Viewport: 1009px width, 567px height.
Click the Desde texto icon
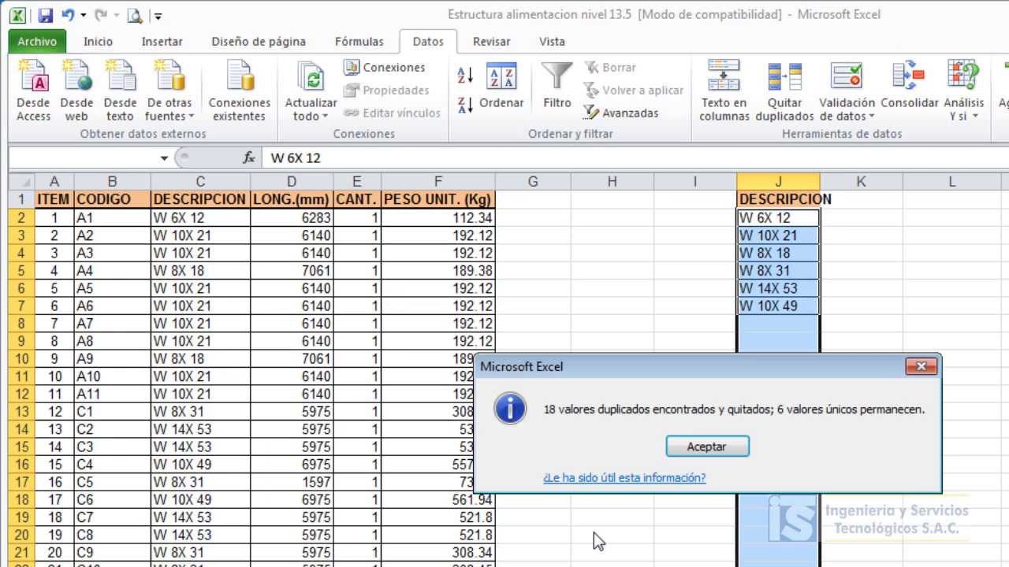coord(120,91)
